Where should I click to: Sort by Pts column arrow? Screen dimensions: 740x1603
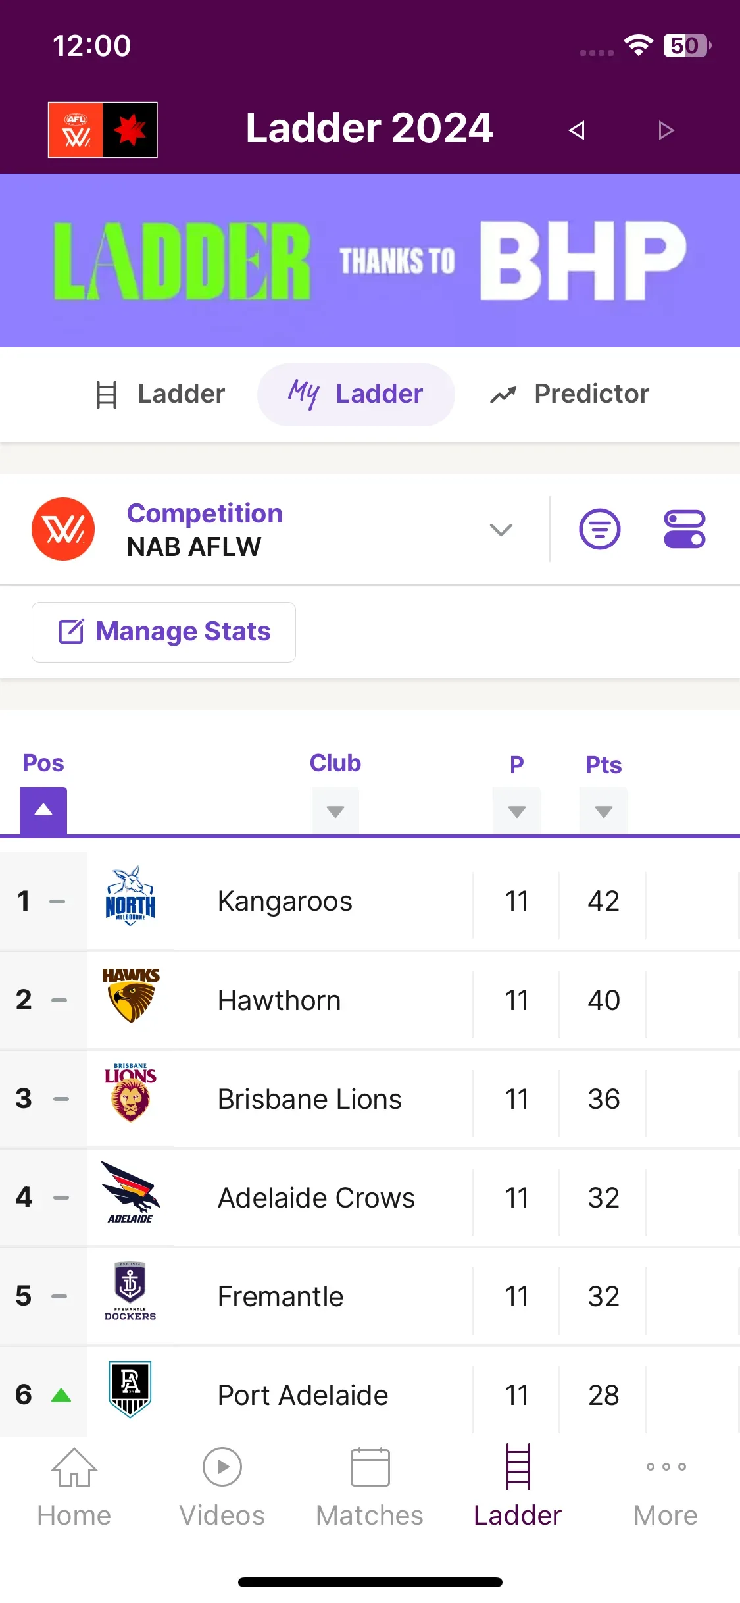[604, 811]
